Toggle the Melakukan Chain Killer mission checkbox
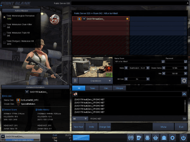The image size is (190, 142). [4, 25]
